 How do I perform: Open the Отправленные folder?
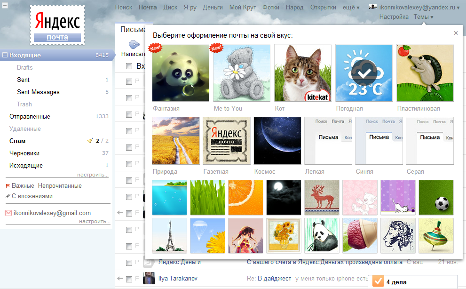coord(30,116)
